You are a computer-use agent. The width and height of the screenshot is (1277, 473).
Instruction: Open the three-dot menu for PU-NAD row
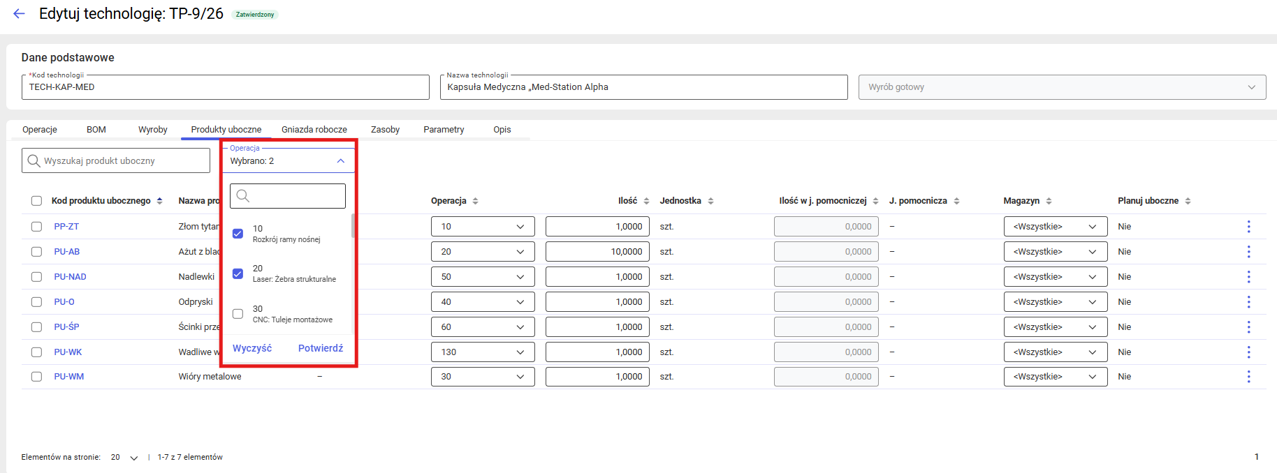click(x=1248, y=277)
